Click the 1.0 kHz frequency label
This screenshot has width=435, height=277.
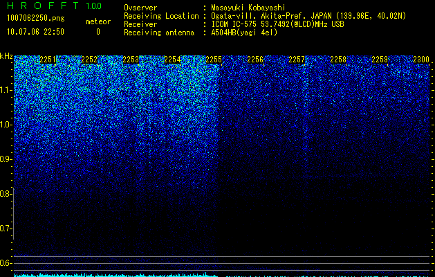pyautogui.click(x=6, y=125)
